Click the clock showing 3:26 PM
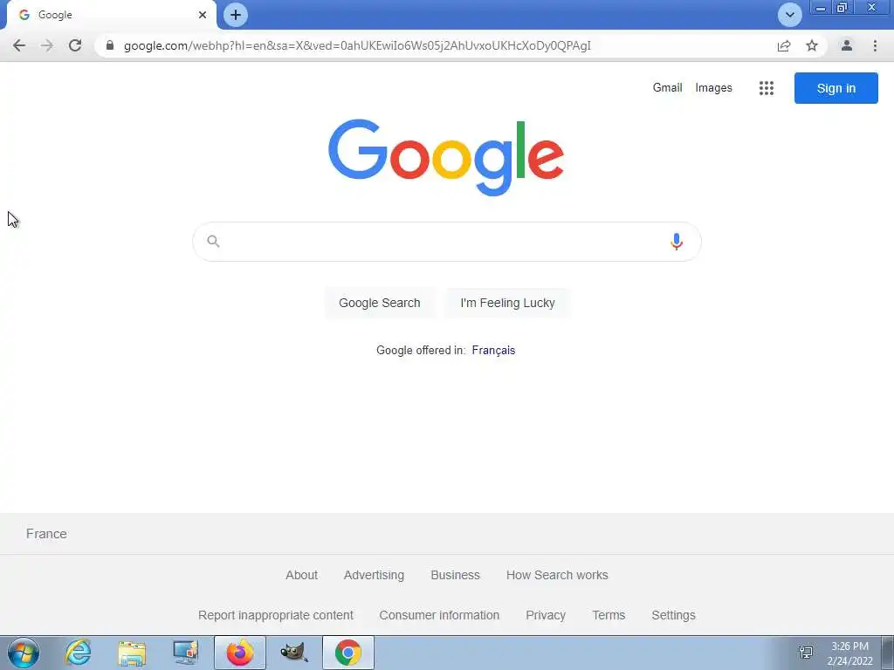The image size is (894, 670). click(x=849, y=646)
